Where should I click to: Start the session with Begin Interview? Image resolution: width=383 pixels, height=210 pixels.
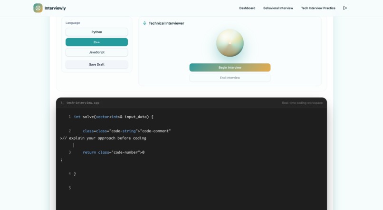pos(230,68)
